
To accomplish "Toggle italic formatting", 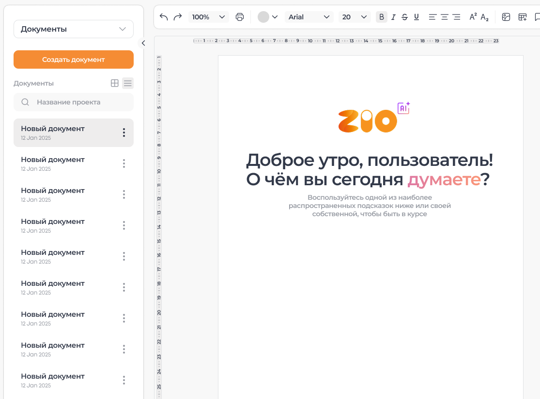I will [x=393, y=16].
